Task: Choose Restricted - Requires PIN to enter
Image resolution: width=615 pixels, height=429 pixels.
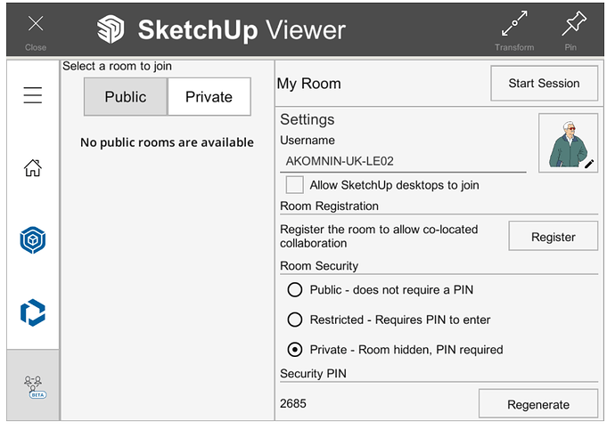Action: 295,320
